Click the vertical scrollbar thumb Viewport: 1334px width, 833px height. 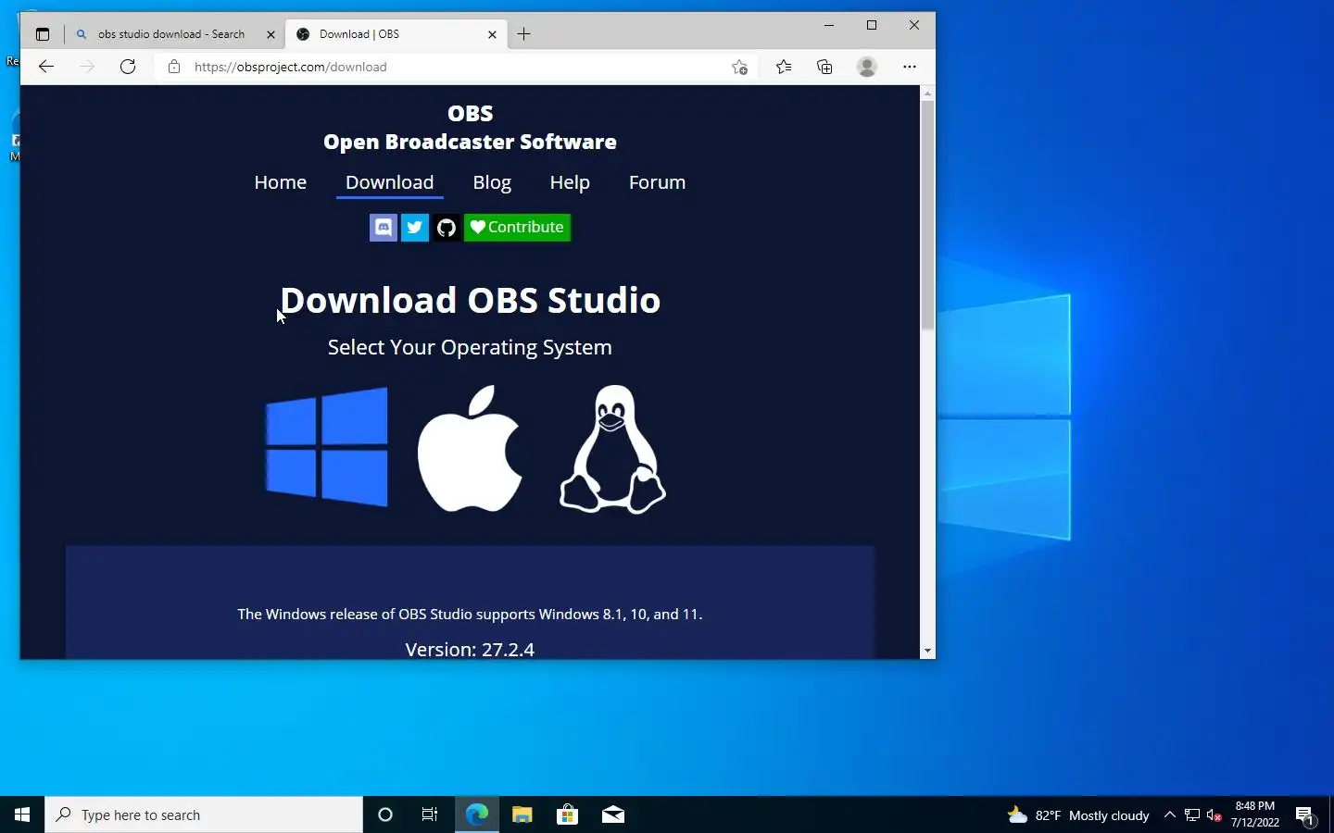[x=927, y=216]
